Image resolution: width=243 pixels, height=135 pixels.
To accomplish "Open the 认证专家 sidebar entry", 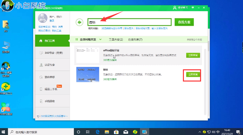I will tap(51, 65).
